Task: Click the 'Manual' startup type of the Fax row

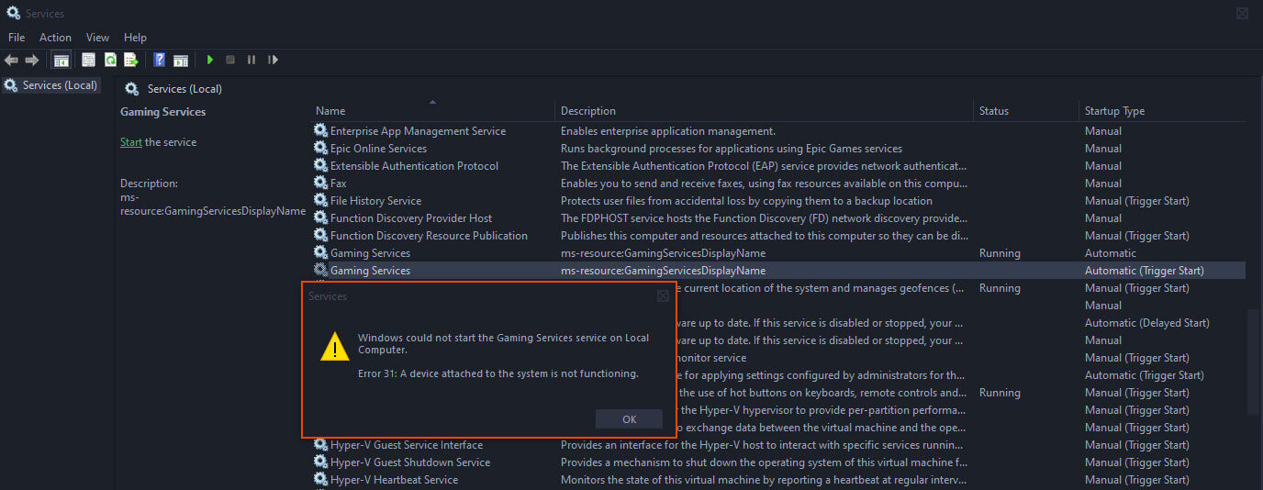Action: click(x=1102, y=184)
